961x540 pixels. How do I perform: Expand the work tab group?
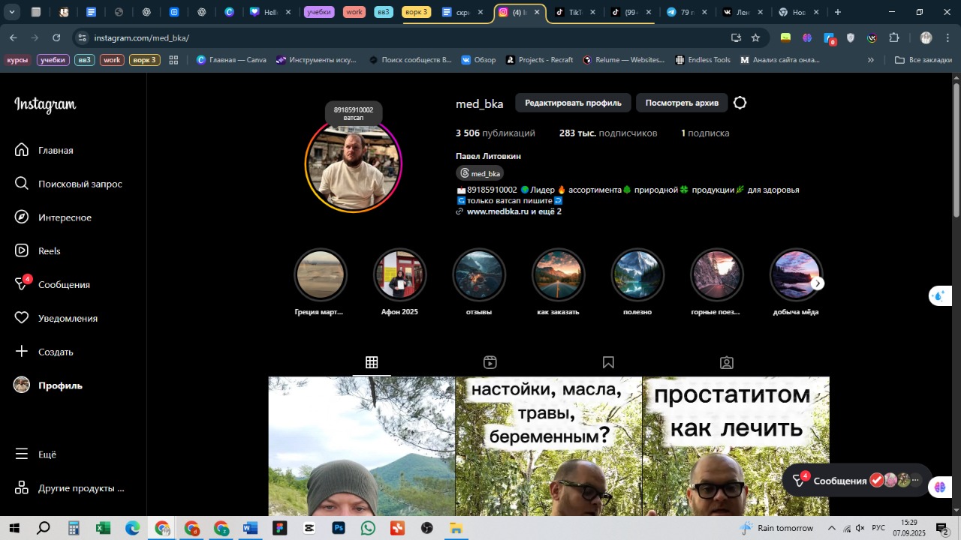(x=354, y=12)
